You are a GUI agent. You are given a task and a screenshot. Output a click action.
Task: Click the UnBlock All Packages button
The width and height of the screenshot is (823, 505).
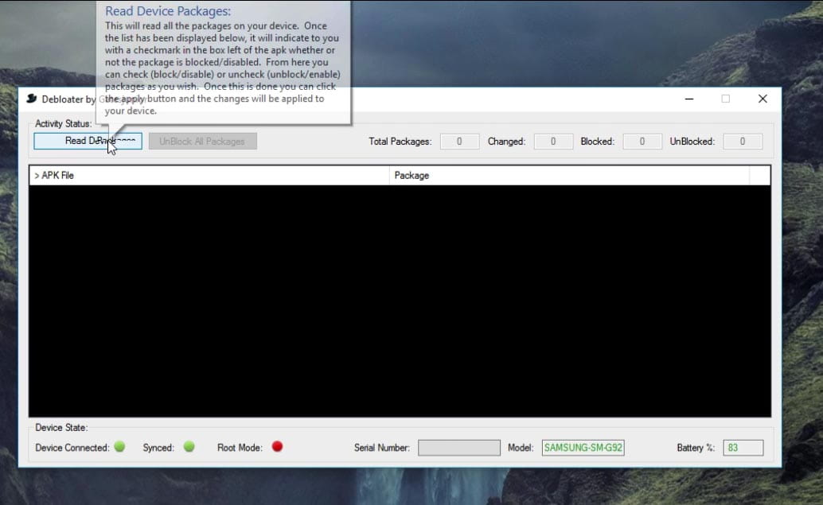(x=202, y=141)
